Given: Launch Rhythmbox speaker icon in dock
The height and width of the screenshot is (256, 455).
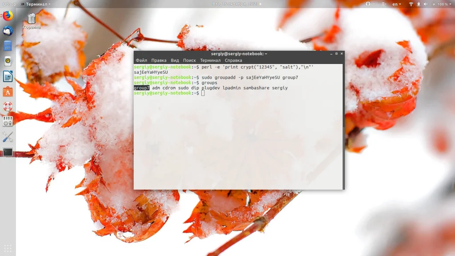Looking at the screenshot, I should click(x=8, y=61).
